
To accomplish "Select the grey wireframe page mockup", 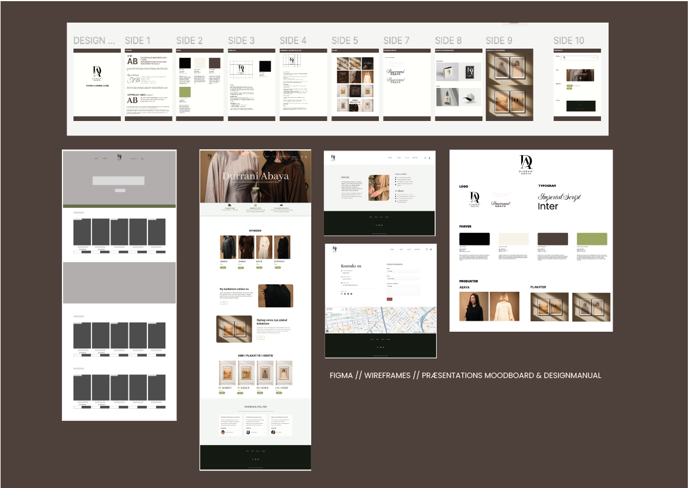I will pos(119,285).
